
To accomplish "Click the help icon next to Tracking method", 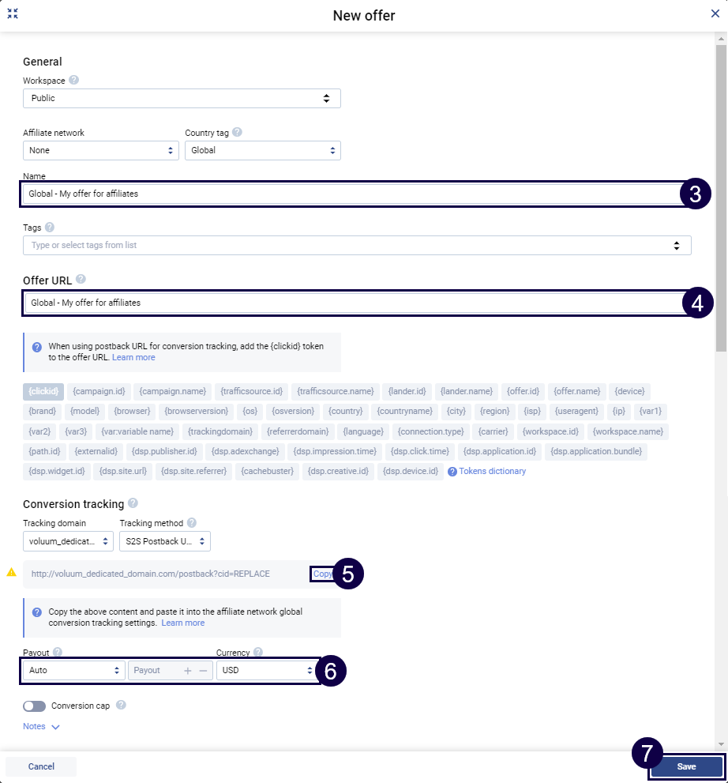I will tap(192, 523).
